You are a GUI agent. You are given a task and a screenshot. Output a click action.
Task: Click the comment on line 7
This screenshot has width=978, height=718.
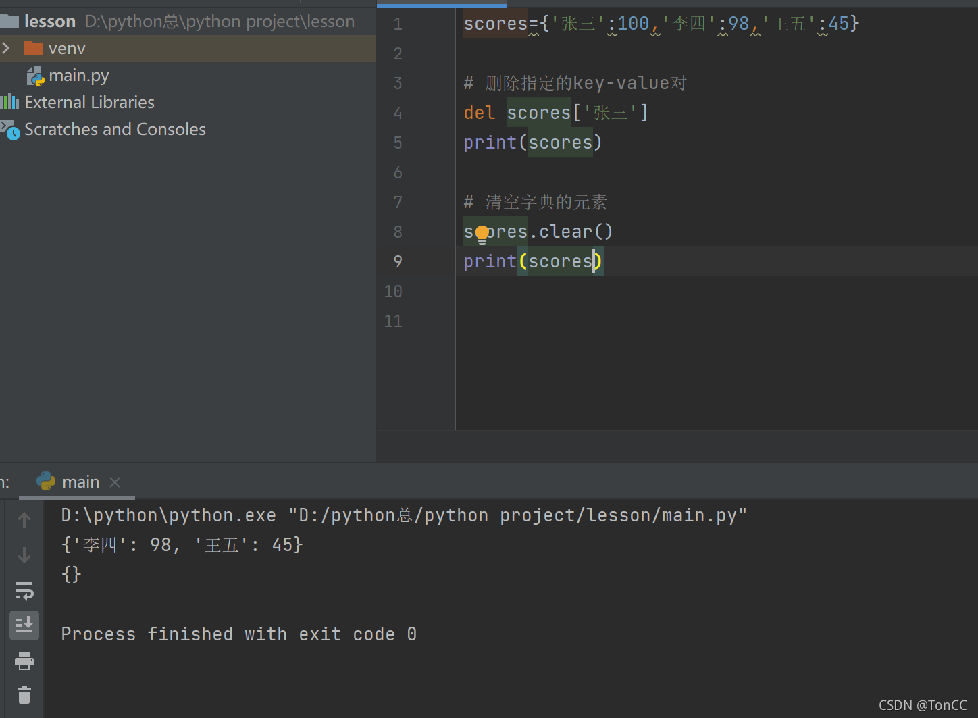click(536, 202)
